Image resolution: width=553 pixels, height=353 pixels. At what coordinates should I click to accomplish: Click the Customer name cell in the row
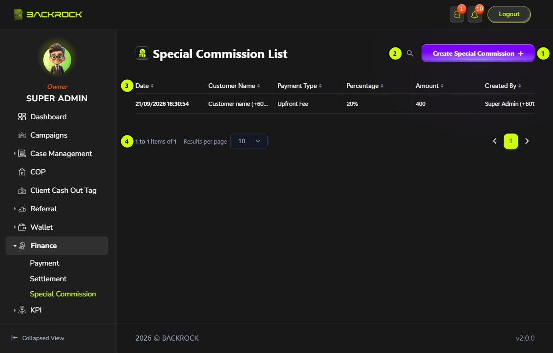238,104
